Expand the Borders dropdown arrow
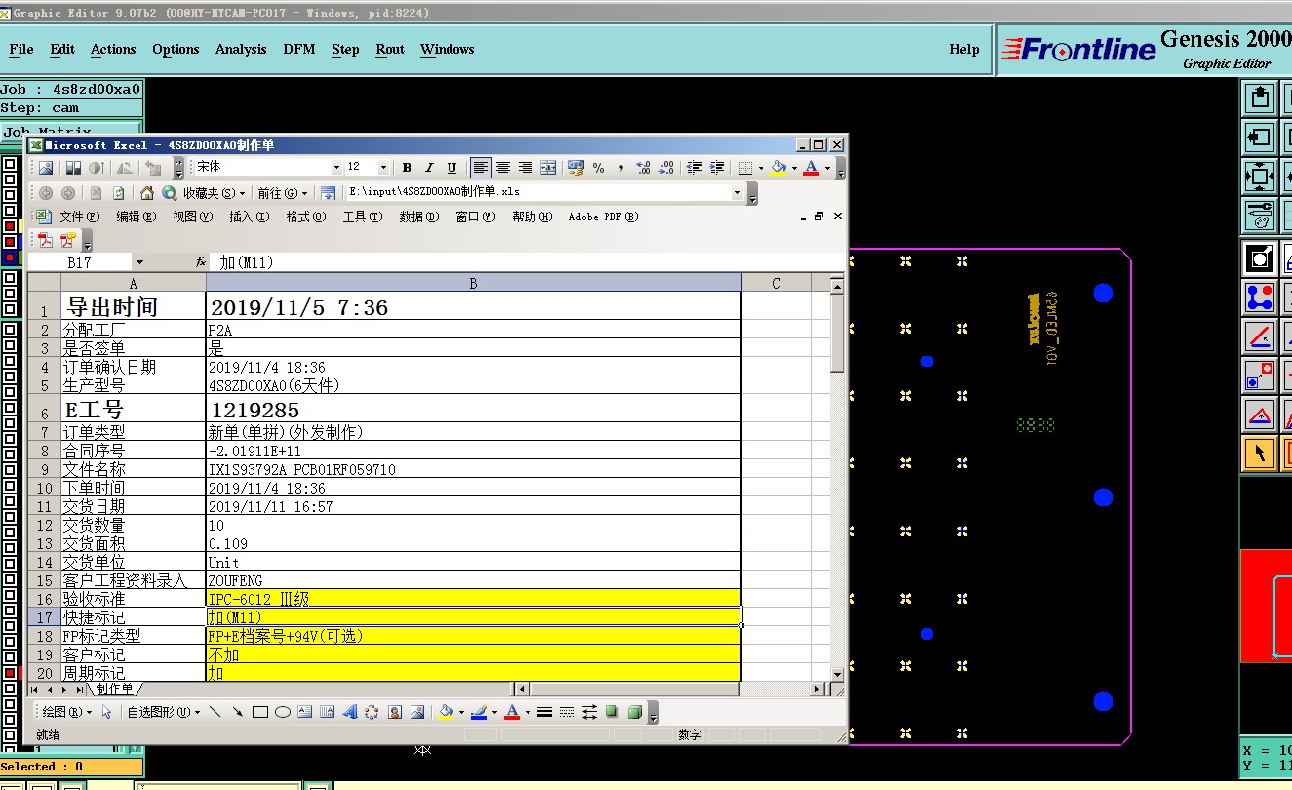This screenshot has width=1292, height=790. [760, 168]
